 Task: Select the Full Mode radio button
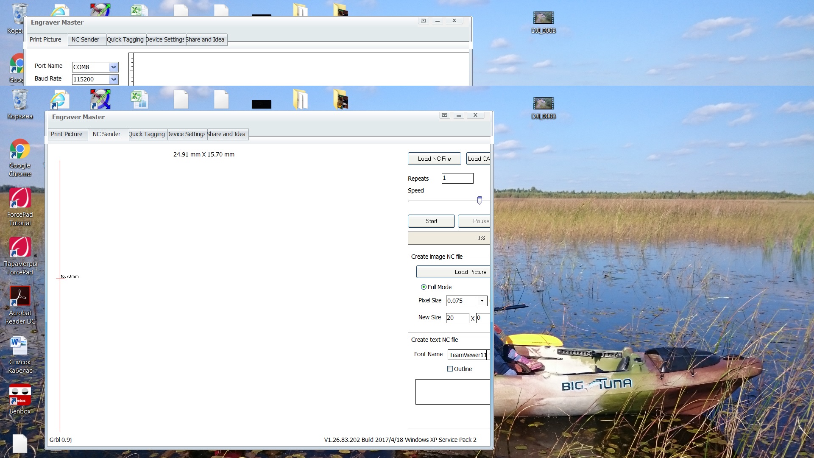[x=424, y=287]
